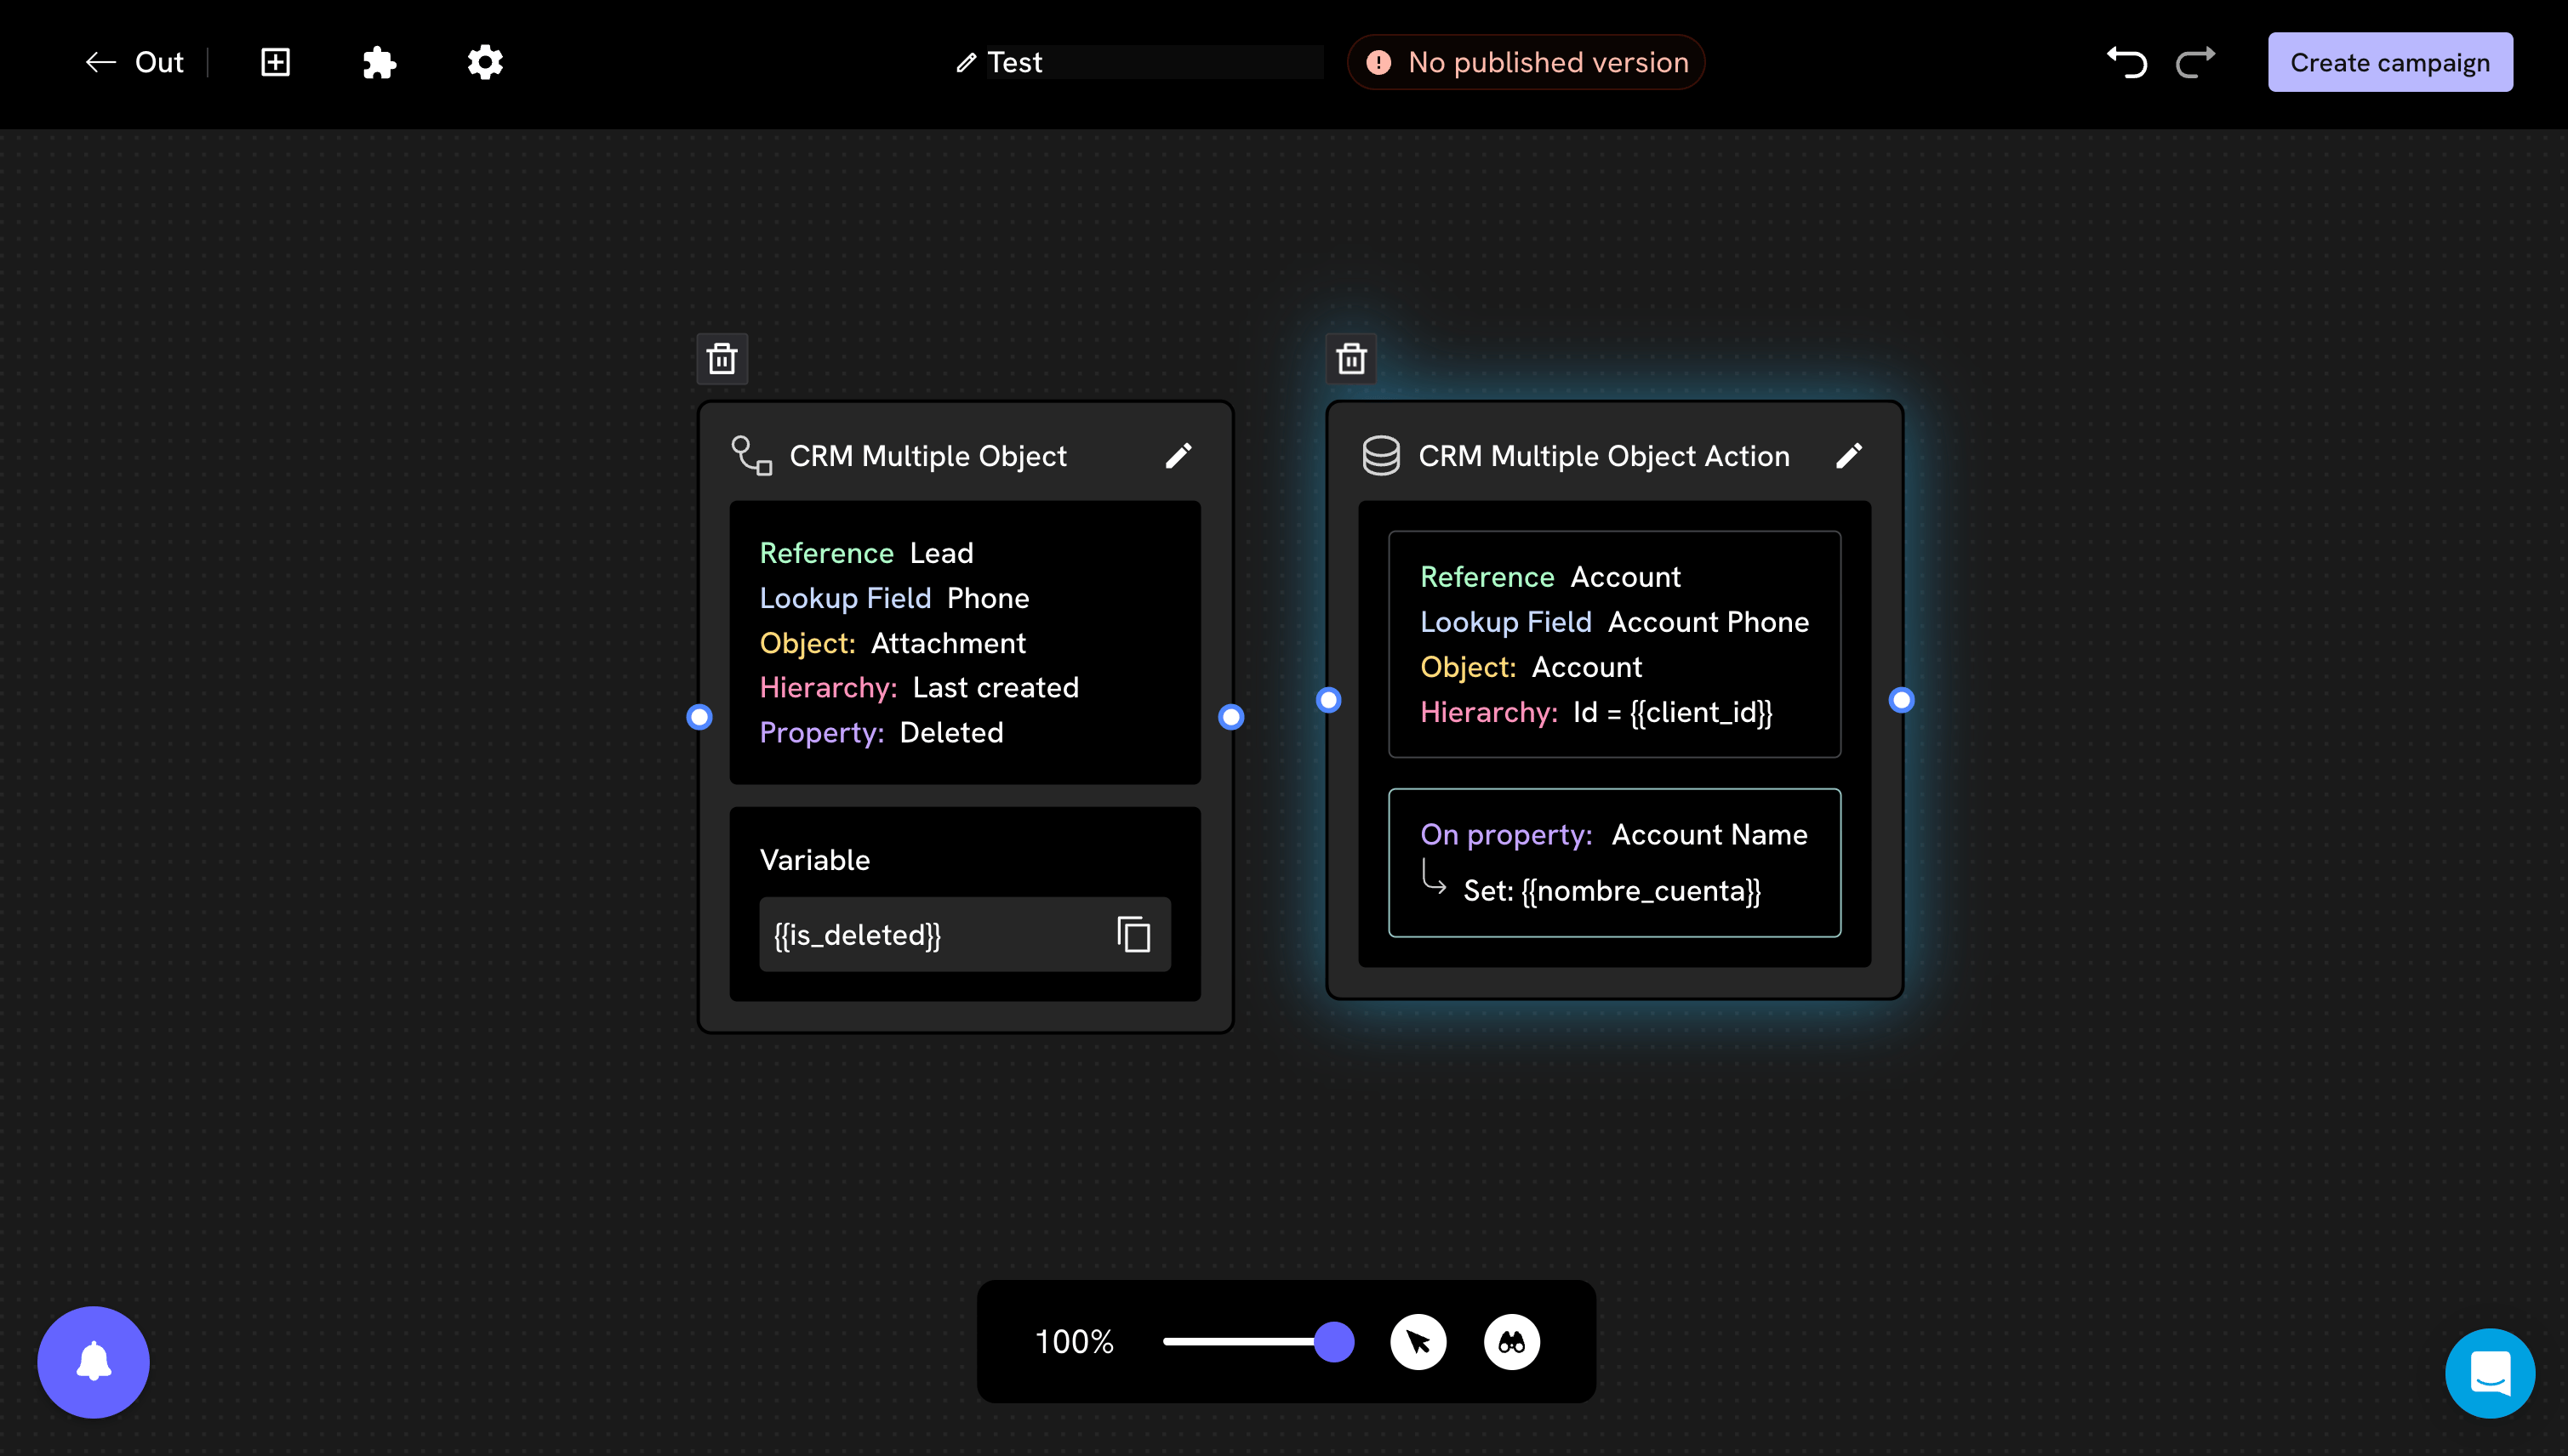Click 'Hierarchy: Id = {{client_id}}' text
Viewport: 2568px width, 1456px height.
(1595, 712)
